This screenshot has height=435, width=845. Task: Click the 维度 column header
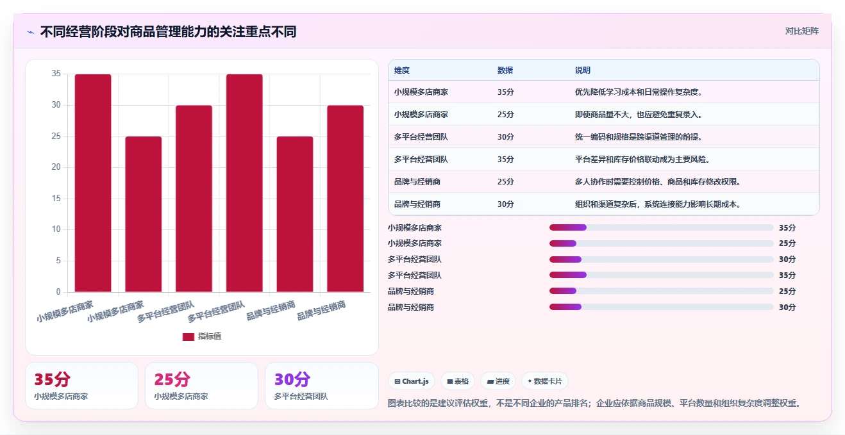click(x=402, y=70)
